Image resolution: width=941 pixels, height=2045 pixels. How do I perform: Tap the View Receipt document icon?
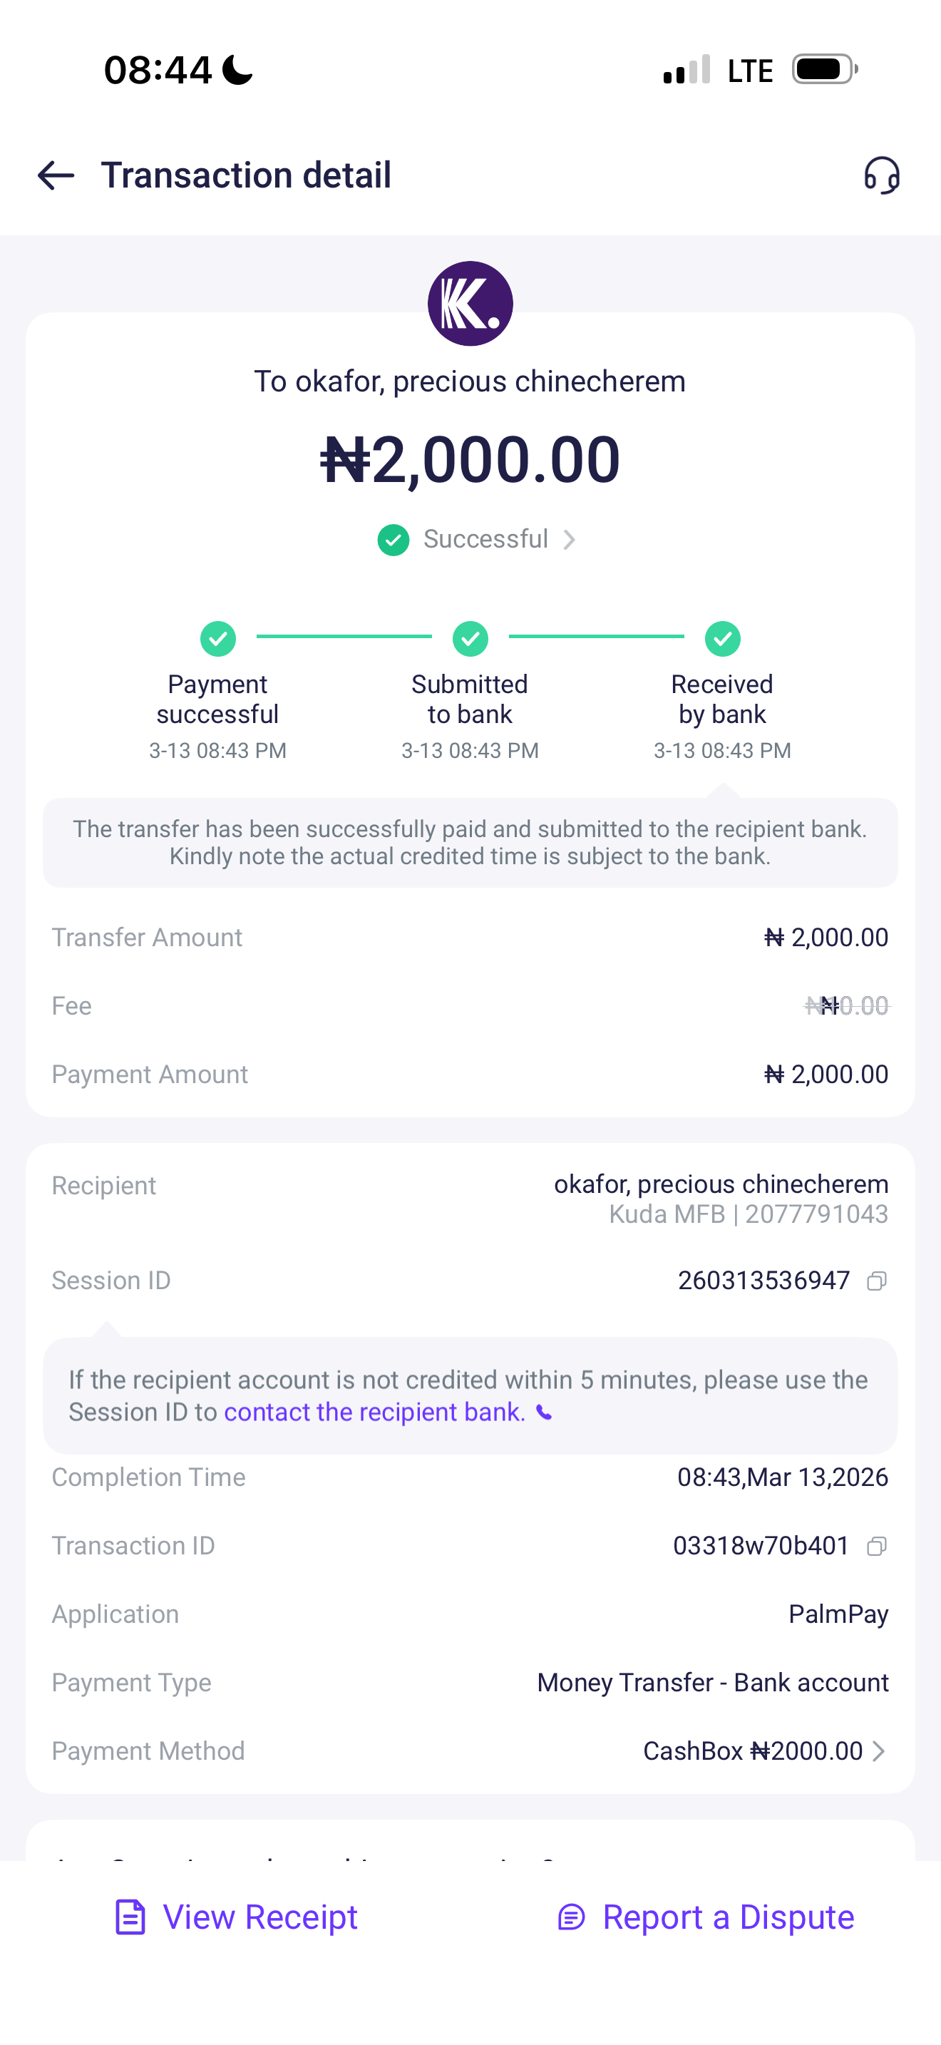click(x=131, y=1917)
